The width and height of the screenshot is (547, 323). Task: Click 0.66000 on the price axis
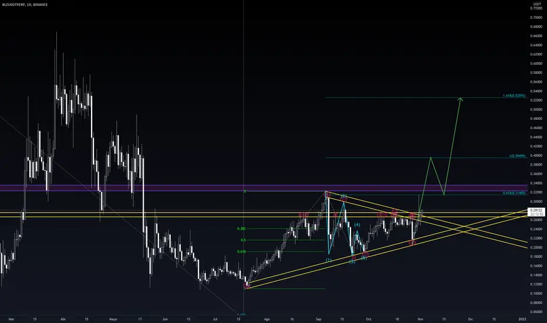(x=536, y=36)
